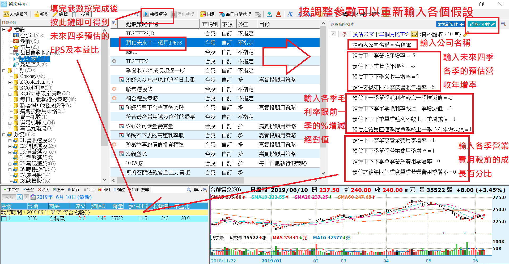Open the XS編輯器 script editor
Viewport: 509px width, 264px height.
[x=15, y=14]
